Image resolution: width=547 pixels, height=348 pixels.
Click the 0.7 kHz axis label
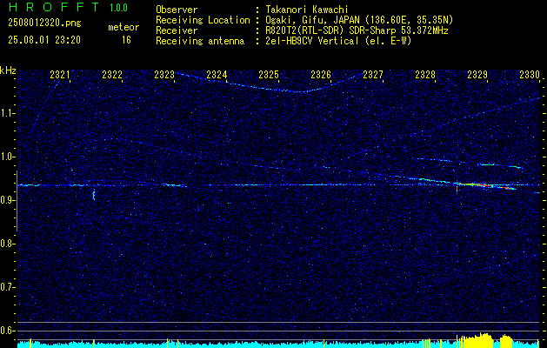click(x=7, y=288)
